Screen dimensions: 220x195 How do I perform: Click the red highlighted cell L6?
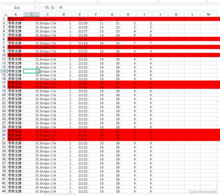point(192,39)
